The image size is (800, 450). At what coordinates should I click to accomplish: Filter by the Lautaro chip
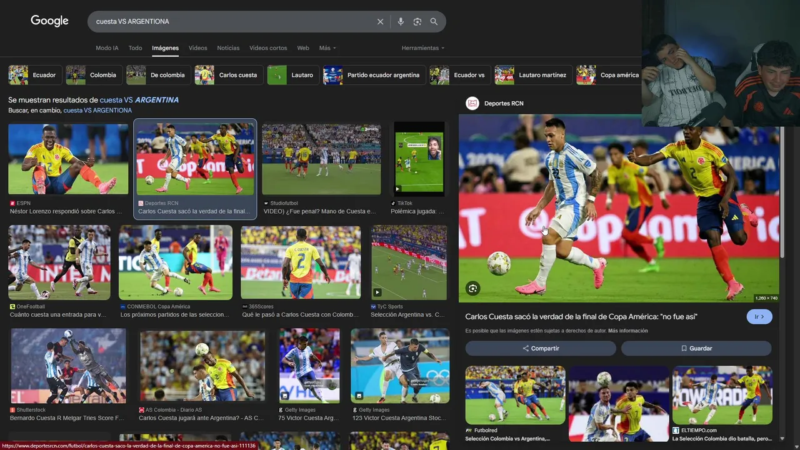point(292,75)
